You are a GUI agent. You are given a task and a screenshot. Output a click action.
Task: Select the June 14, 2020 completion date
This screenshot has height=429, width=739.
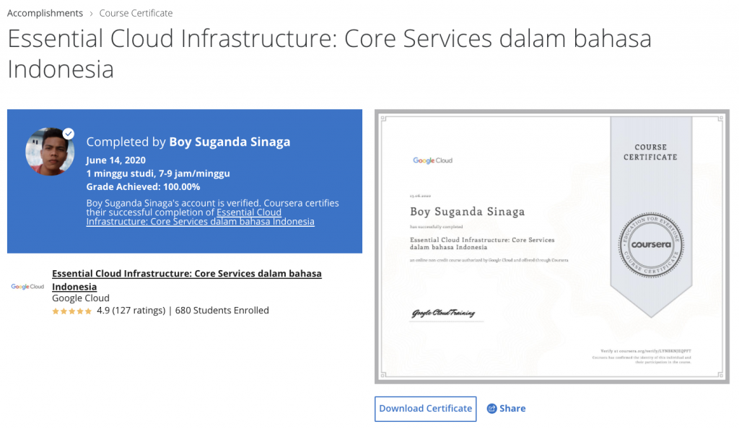[116, 160]
